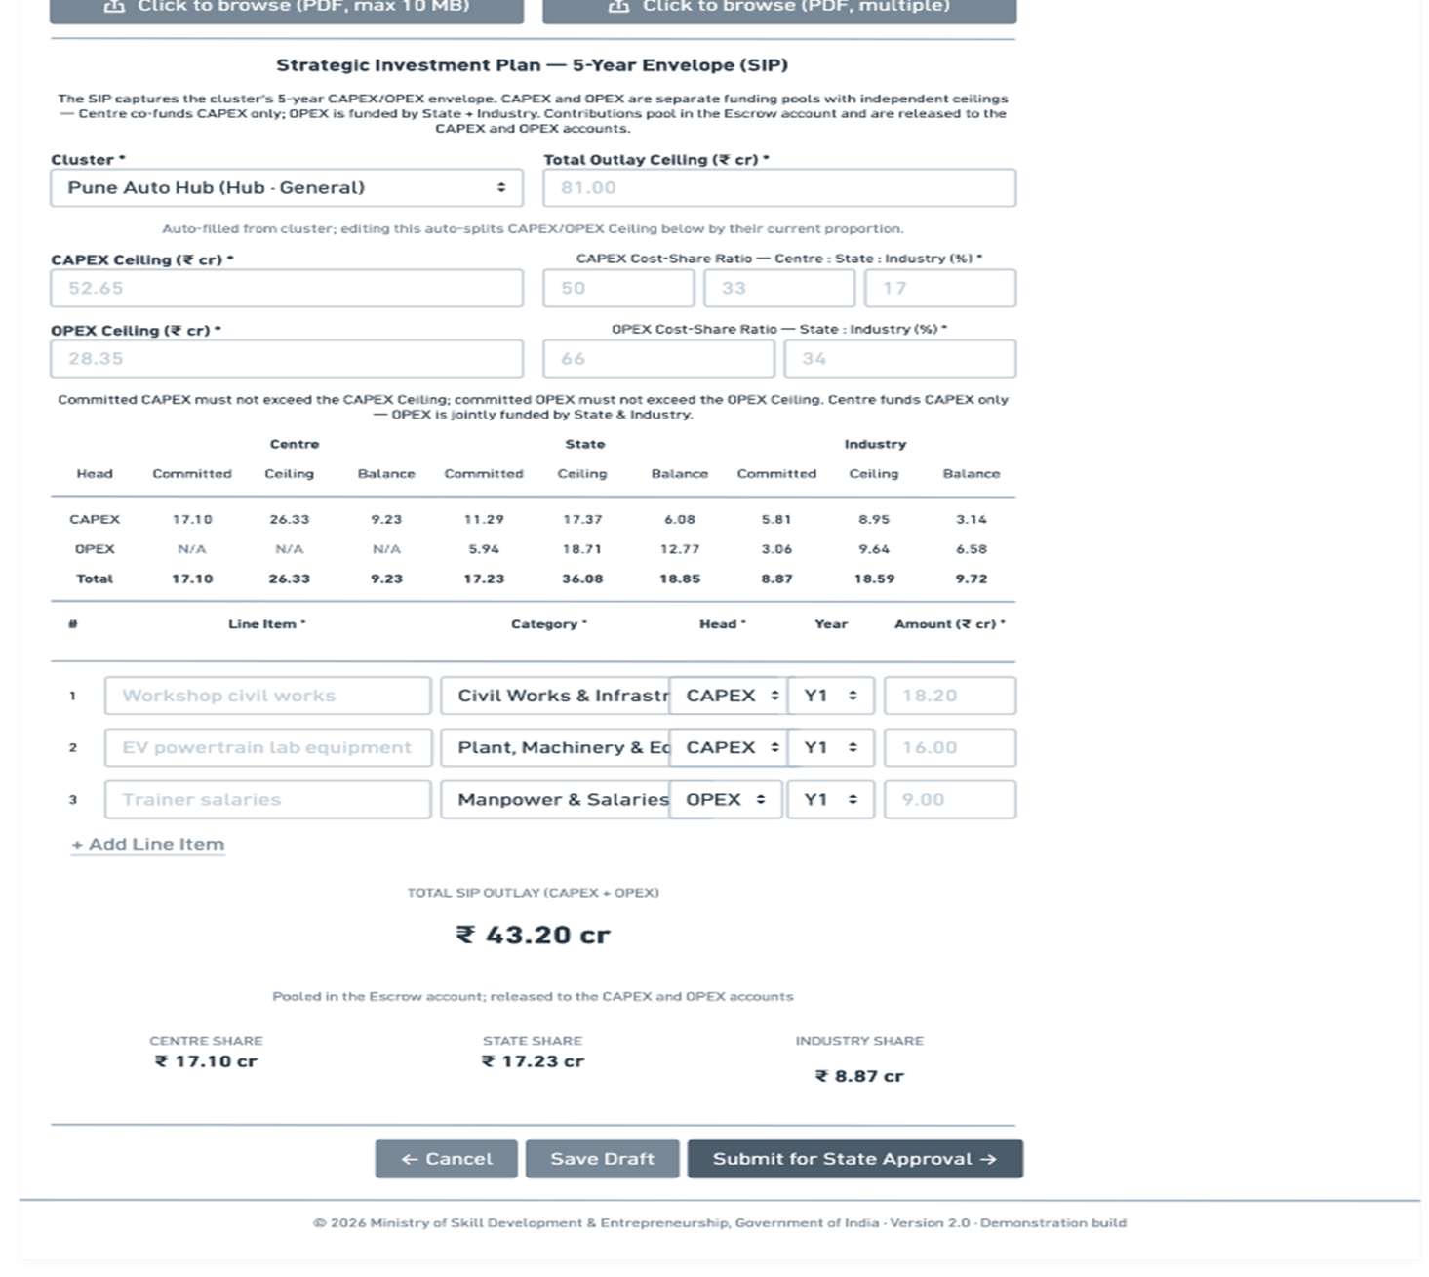Open the Head dropdown for Workshop civil works row
This screenshot has height=1277, width=1429.
tap(727, 696)
